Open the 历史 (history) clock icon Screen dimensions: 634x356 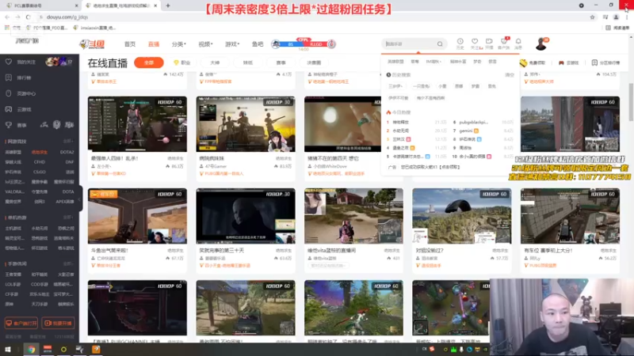click(x=460, y=44)
